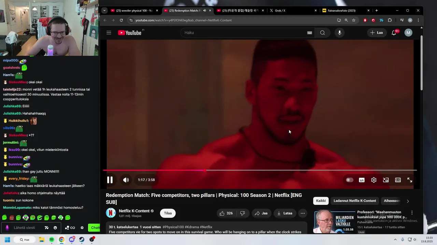Switch to the miniplayer
The width and height of the screenshot is (437, 245).
pos(386,180)
